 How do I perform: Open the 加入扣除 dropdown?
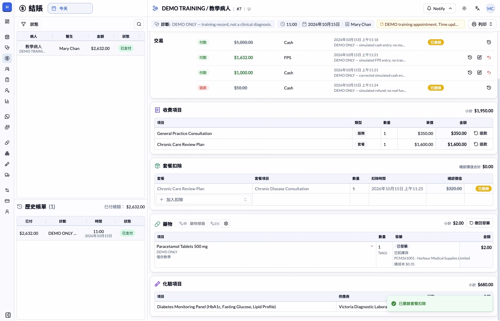204,199
